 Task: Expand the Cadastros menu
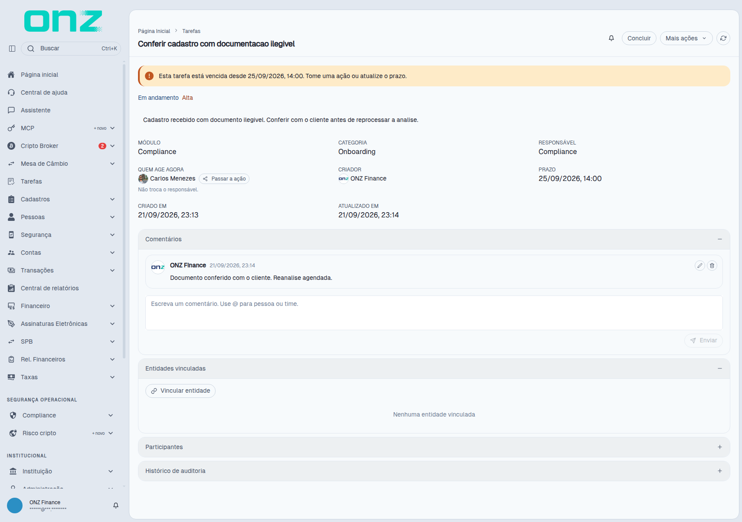[x=61, y=199]
